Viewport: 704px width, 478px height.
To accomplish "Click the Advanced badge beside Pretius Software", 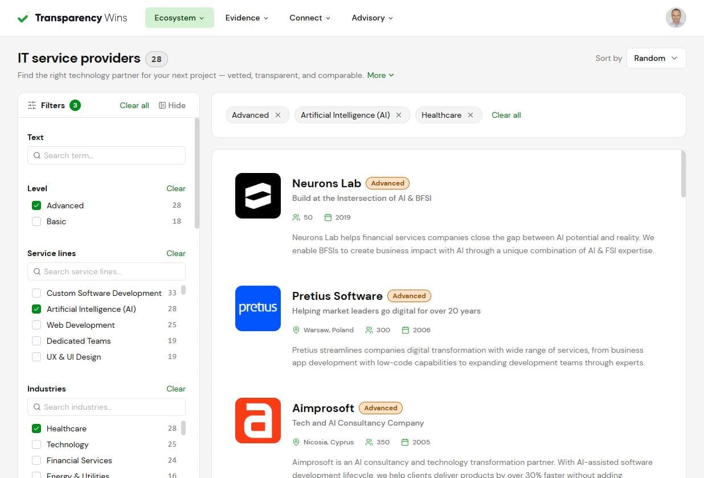I will [409, 296].
